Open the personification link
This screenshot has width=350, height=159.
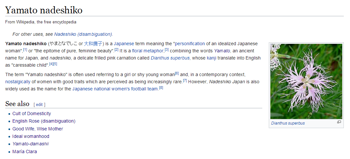(190, 44)
